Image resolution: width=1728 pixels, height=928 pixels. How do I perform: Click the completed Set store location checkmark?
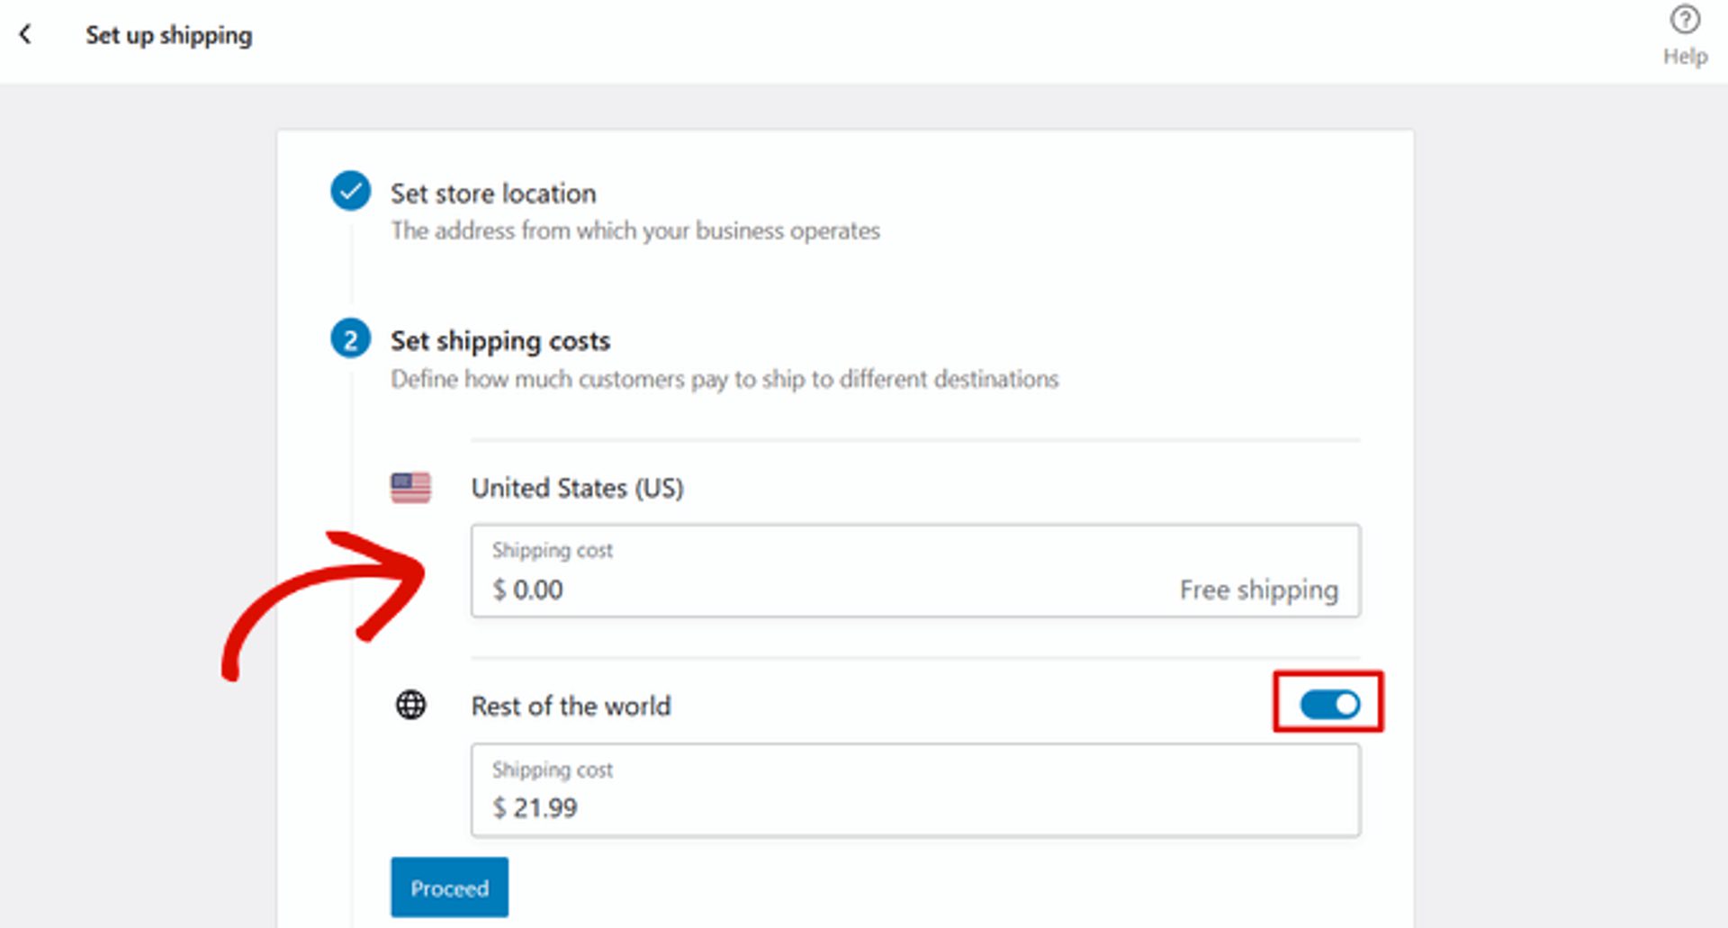[x=351, y=191]
